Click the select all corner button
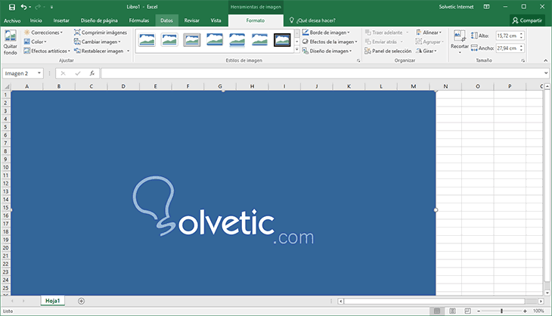 click(x=6, y=87)
